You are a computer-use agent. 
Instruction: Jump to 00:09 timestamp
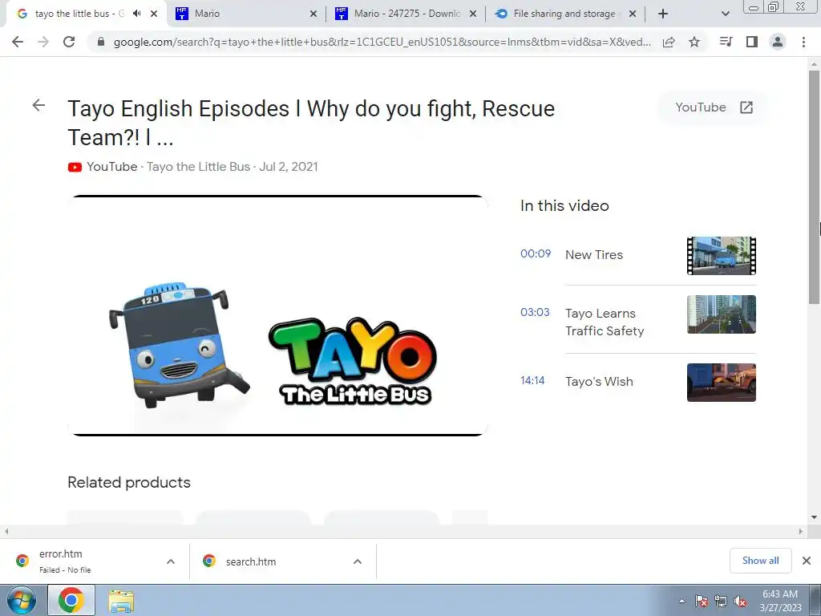[x=536, y=253]
